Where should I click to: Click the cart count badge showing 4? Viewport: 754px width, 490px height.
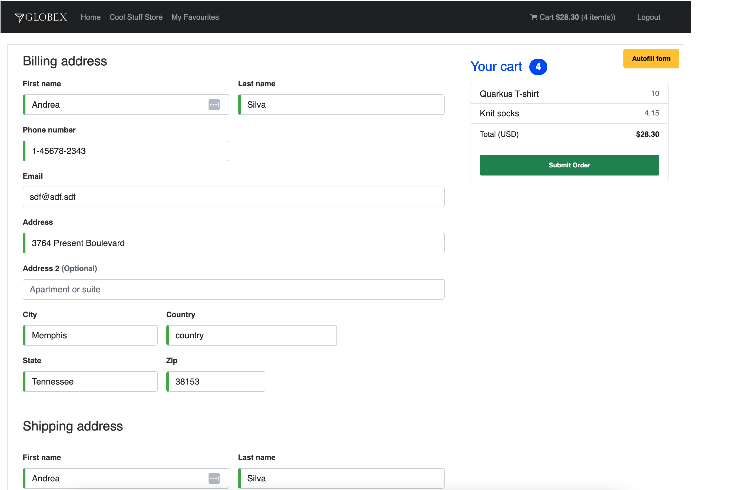(538, 67)
